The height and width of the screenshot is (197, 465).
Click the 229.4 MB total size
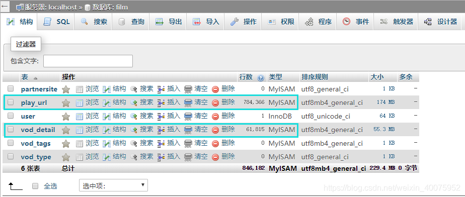point(382,168)
